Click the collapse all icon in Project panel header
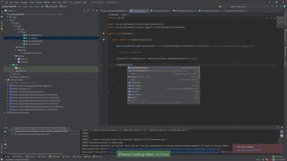The height and width of the screenshot is (161, 287). pyautogui.click(x=88, y=11)
